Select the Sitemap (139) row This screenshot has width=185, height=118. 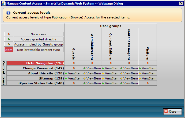pos(36,78)
